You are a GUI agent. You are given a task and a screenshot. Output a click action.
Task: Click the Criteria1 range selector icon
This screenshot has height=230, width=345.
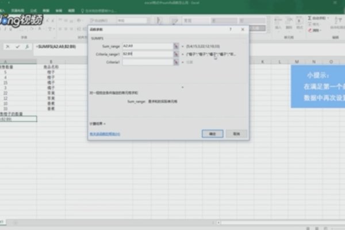177,62
